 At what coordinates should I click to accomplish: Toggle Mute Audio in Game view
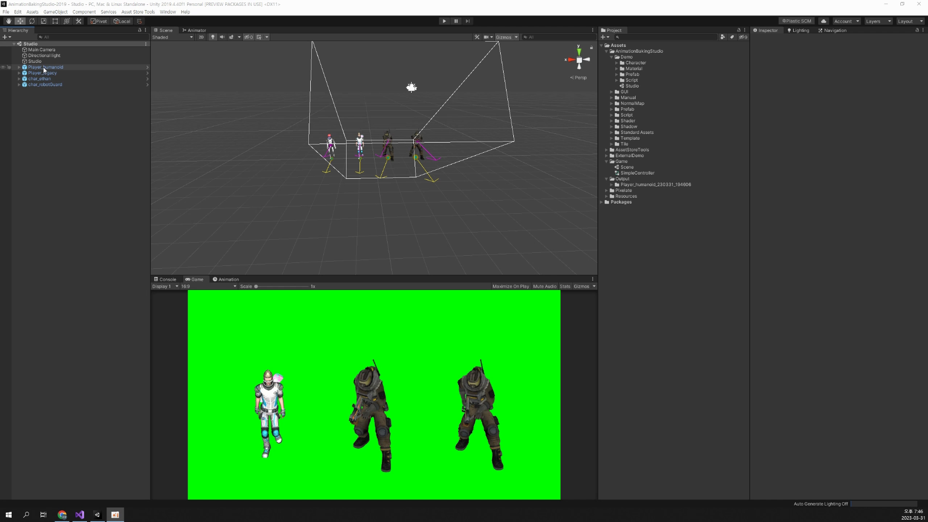pos(545,287)
